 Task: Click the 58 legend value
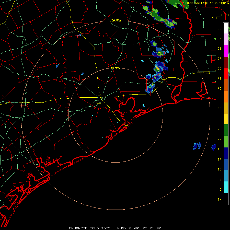coord(220,48)
